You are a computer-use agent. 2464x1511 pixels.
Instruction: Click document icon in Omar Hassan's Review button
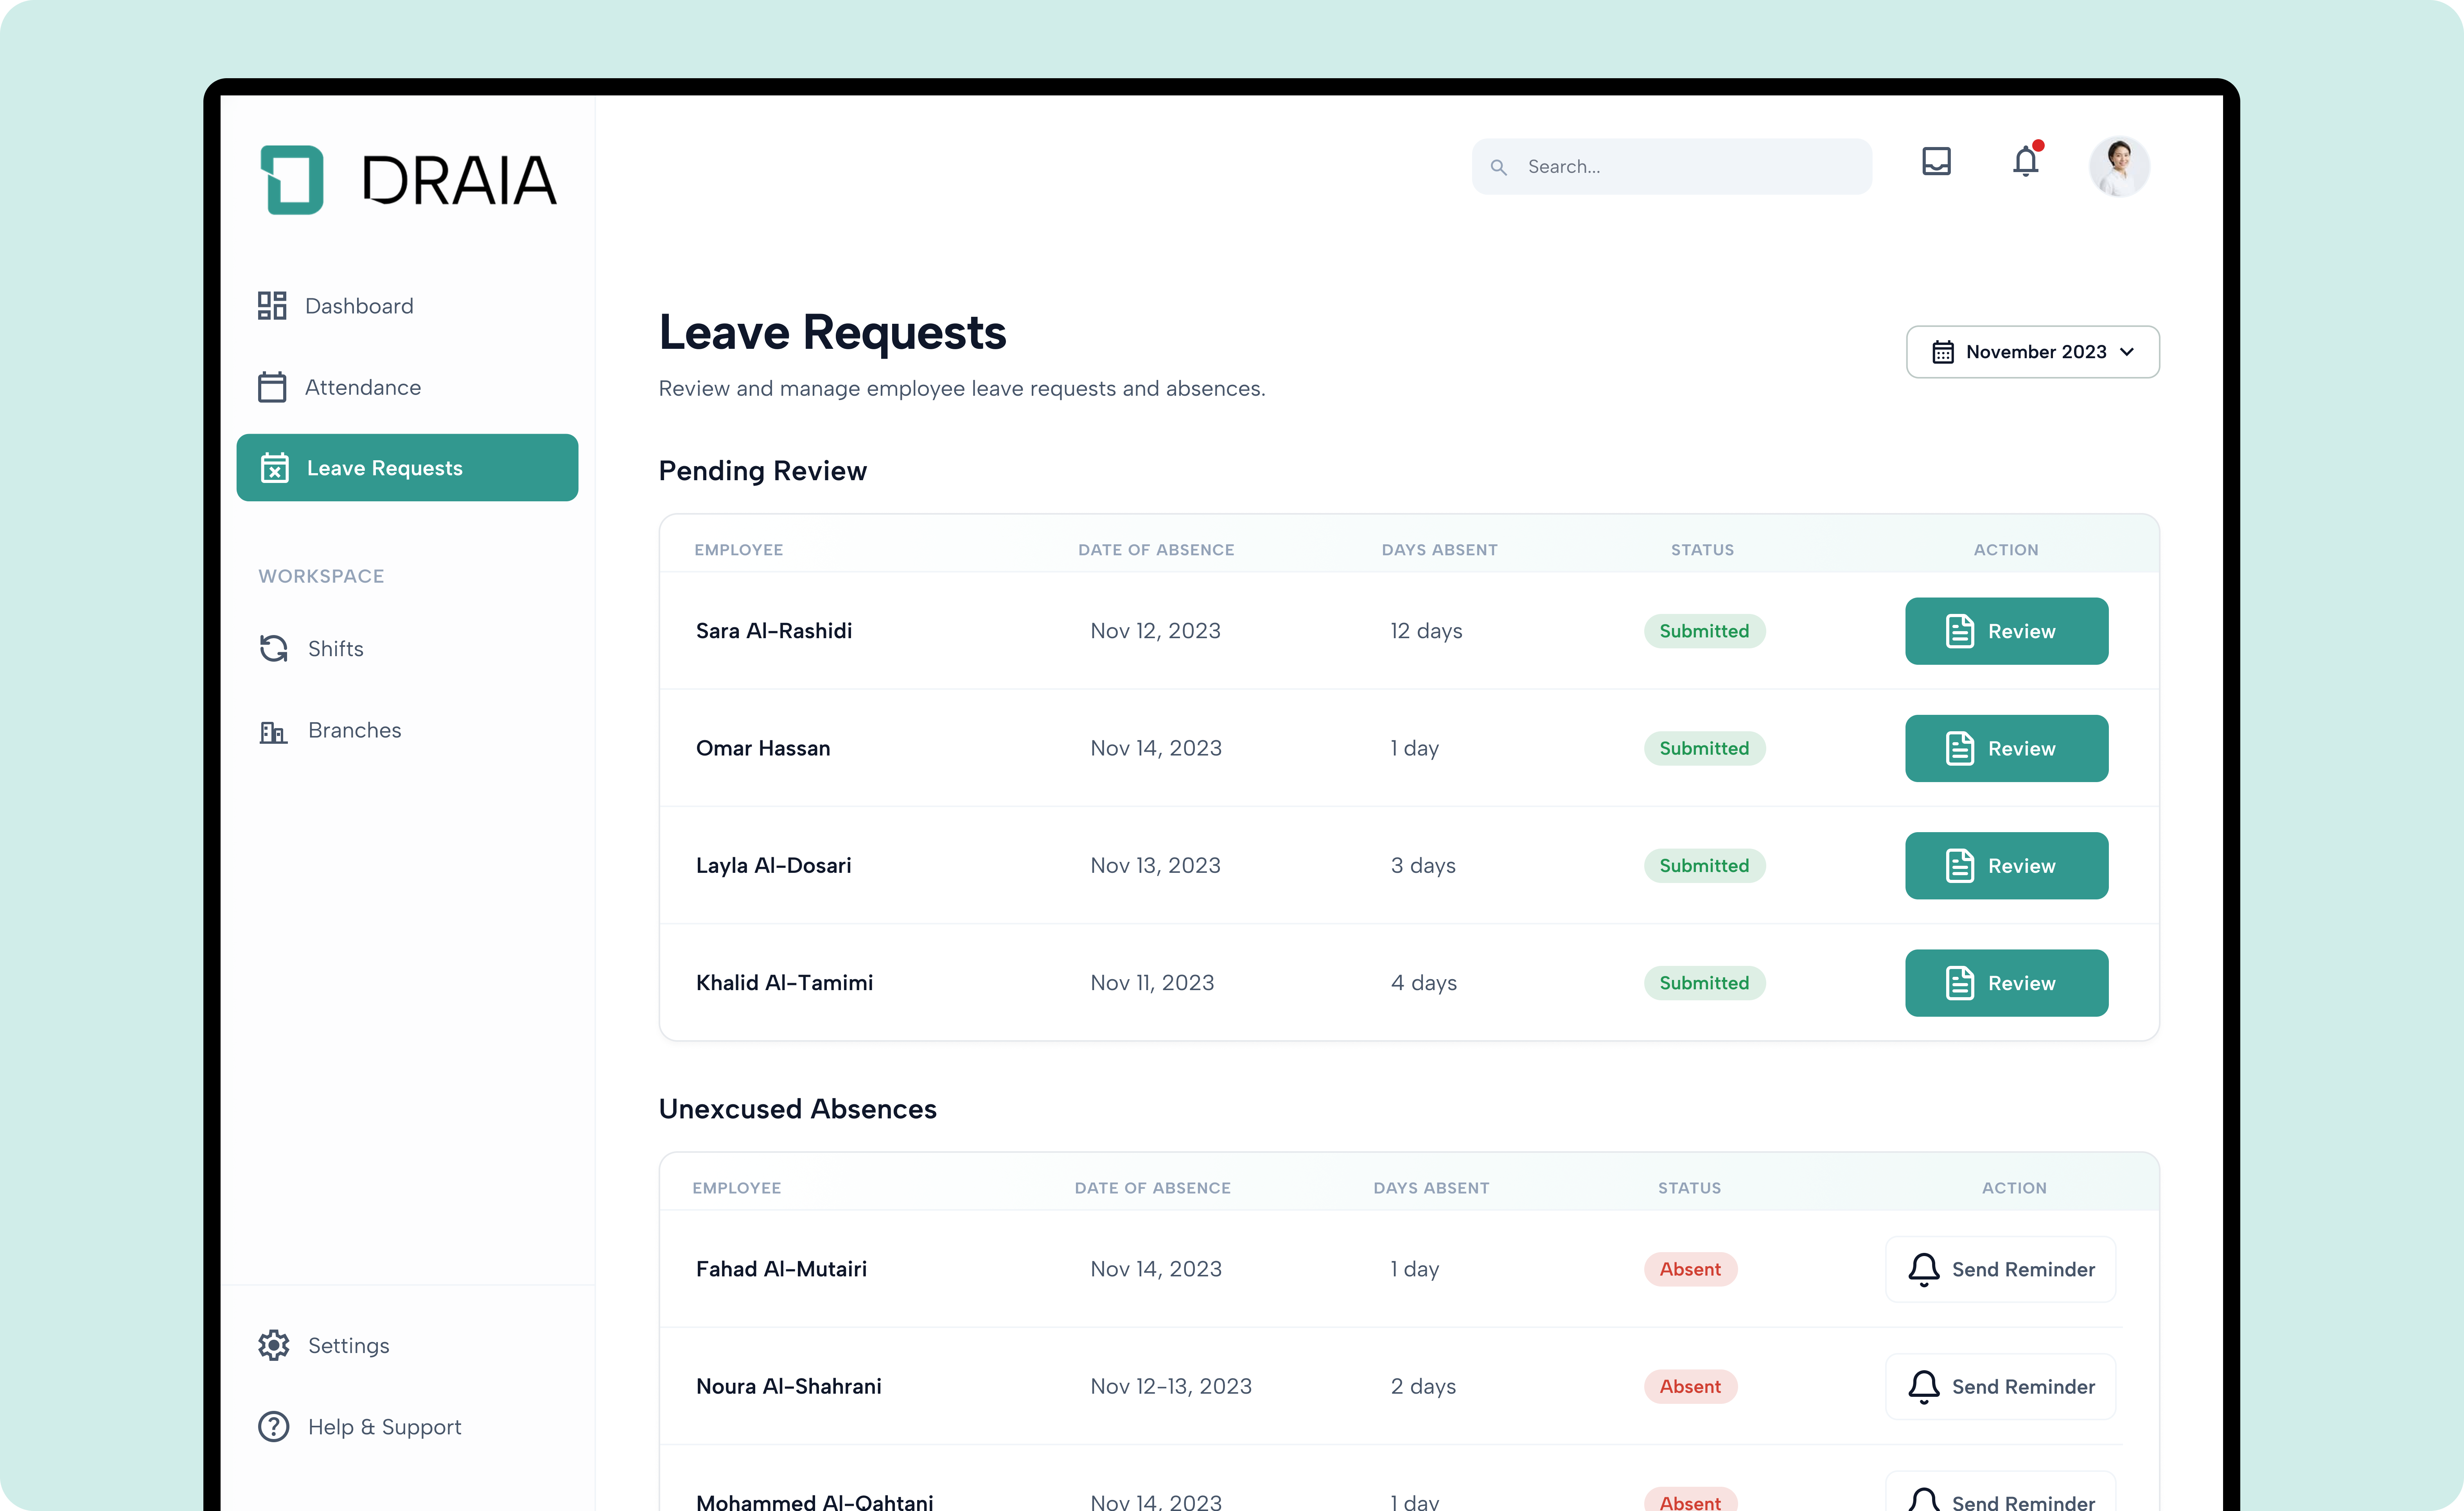pyautogui.click(x=1960, y=748)
